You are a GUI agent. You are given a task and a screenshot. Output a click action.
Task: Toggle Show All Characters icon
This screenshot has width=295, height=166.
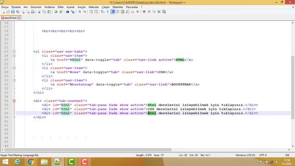point(107,12)
